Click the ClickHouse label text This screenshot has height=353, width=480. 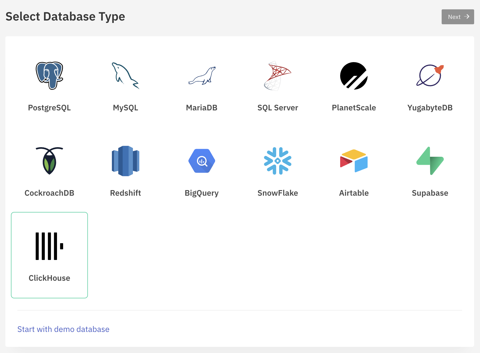click(x=50, y=278)
